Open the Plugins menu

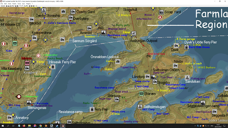(x=28, y=4)
